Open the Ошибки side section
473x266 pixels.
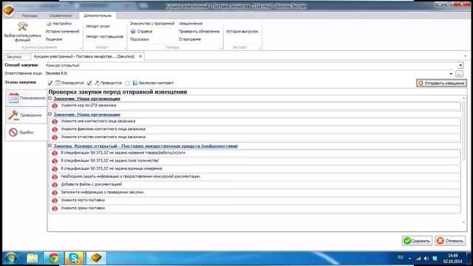(27, 132)
